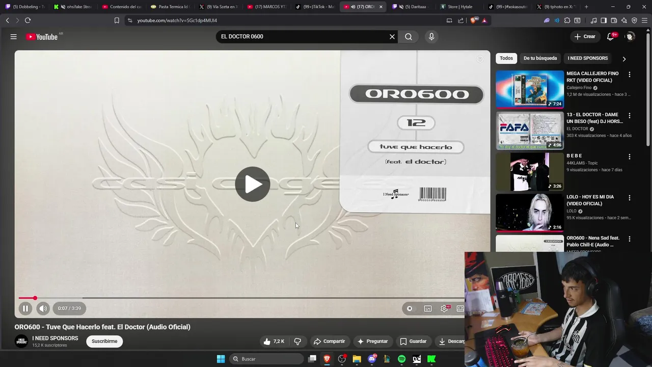The height and width of the screenshot is (367, 652).
Task: Start voice search with the microphone
Action: point(431,37)
